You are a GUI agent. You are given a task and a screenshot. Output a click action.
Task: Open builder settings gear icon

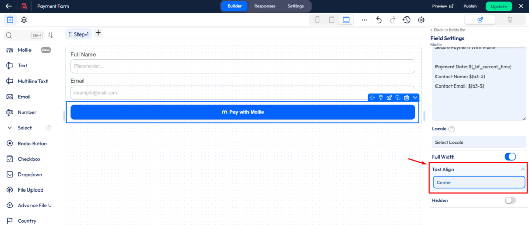click(421, 20)
